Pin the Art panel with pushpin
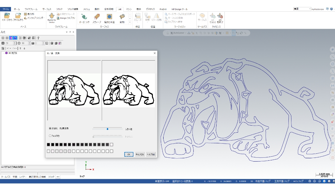The width and height of the screenshot is (335, 189). pos(70,32)
